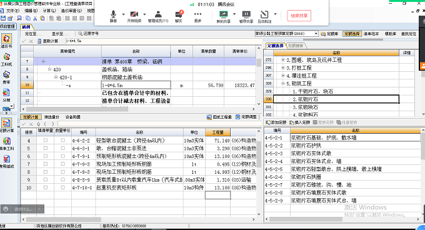The height and width of the screenshot is (230, 425).
Task: Tick 填清单量 checkbox for 4-6-3-1
Action: [46, 148]
